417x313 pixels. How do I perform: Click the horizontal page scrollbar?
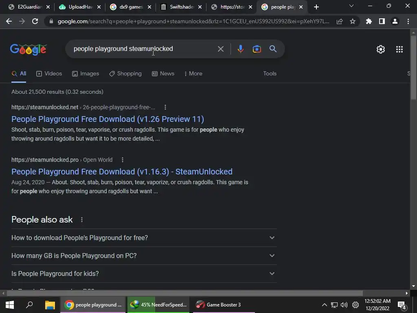pos(184,293)
